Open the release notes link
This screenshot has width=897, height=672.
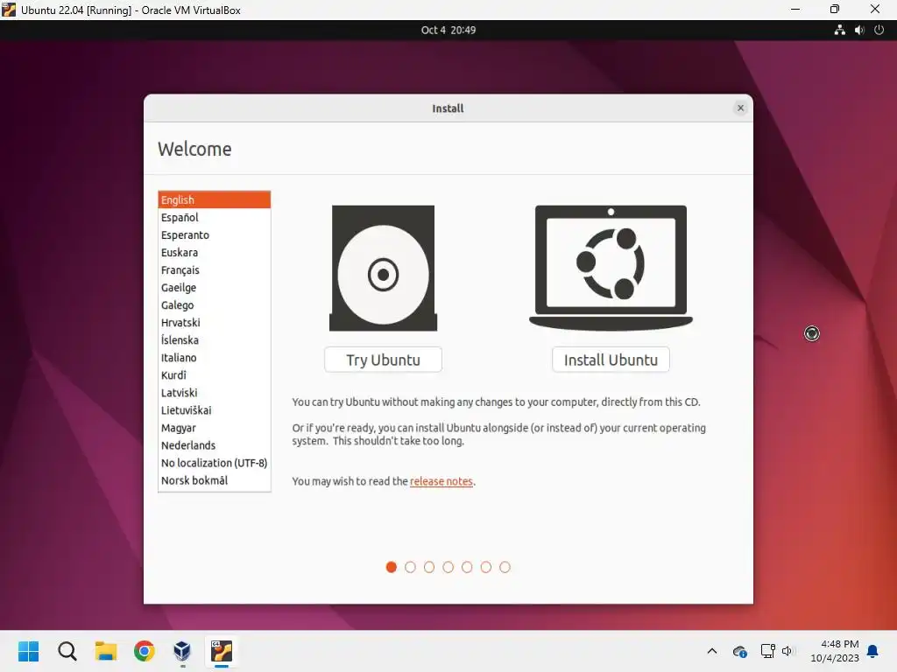coord(441,481)
